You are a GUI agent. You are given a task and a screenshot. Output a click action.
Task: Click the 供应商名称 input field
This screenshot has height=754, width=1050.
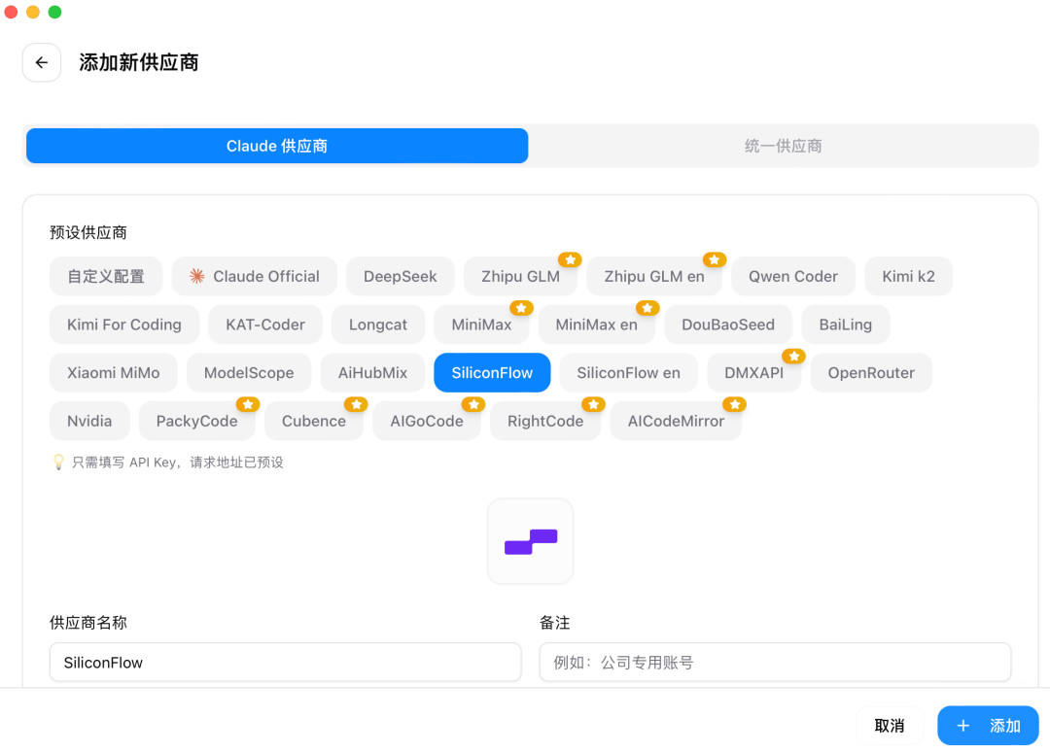(285, 663)
